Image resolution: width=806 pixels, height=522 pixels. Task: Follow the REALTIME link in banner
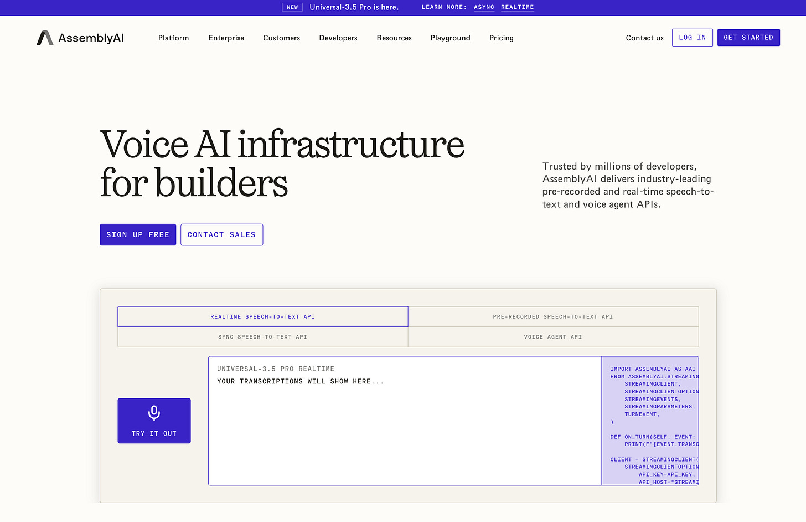coord(518,7)
